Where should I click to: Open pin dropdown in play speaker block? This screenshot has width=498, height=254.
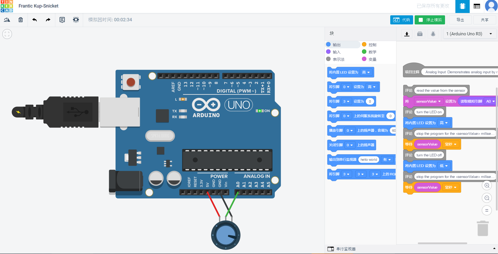(x=349, y=130)
